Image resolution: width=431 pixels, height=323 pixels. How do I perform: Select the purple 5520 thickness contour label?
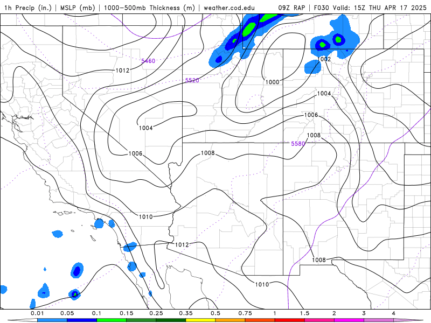[192, 80]
